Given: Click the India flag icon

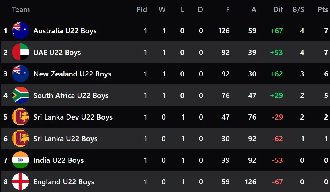Looking at the screenshot, I should (x=20, y=160).
